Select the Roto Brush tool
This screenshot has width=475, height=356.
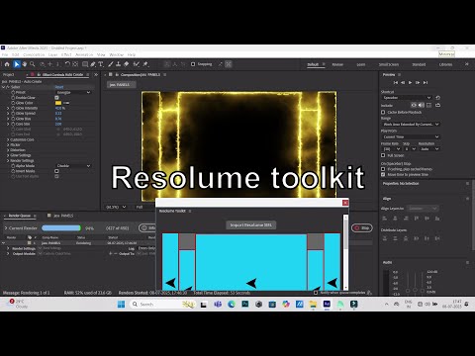pos(136,64)
